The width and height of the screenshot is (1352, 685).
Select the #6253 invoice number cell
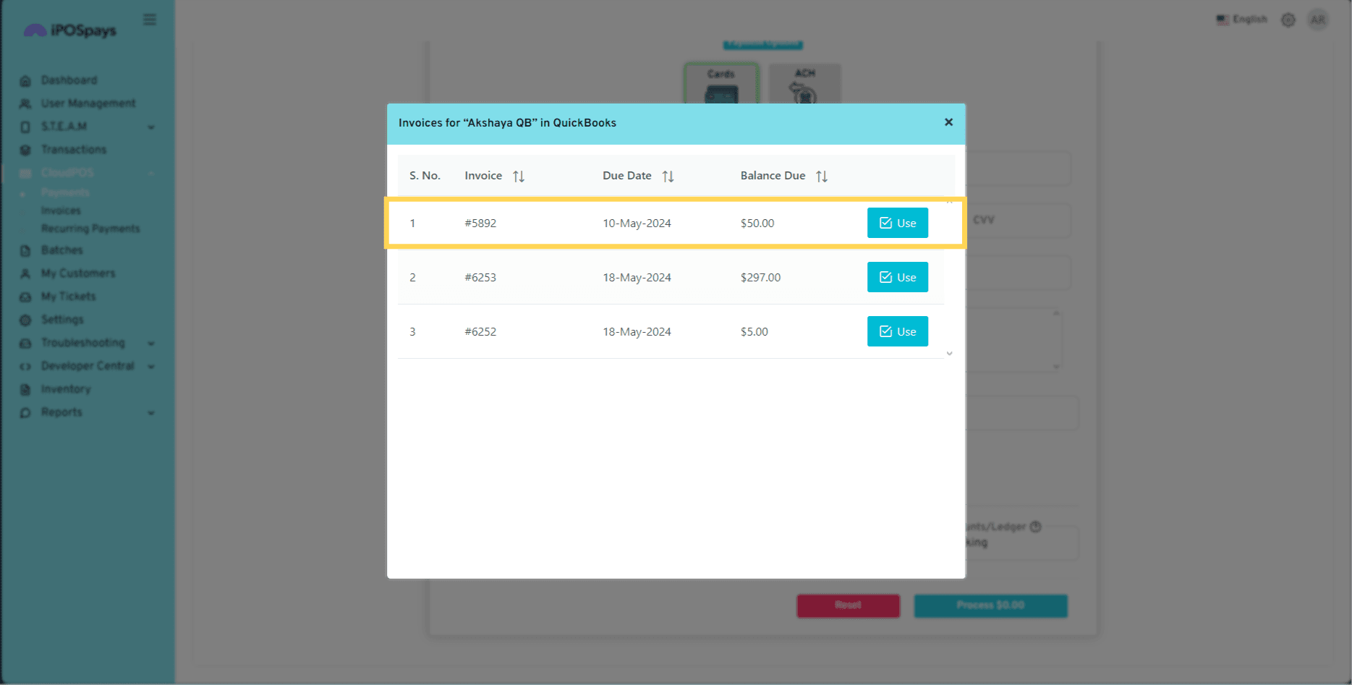[x=480, y=278]
